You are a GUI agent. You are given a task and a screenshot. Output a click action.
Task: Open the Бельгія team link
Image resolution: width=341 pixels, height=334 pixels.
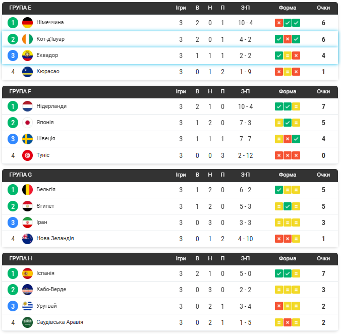coord(46,189)
